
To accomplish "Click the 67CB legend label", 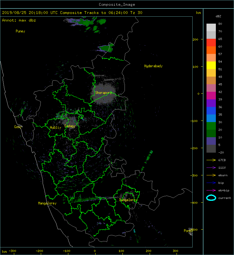I will pyautogui.click(x=222, y=160).
